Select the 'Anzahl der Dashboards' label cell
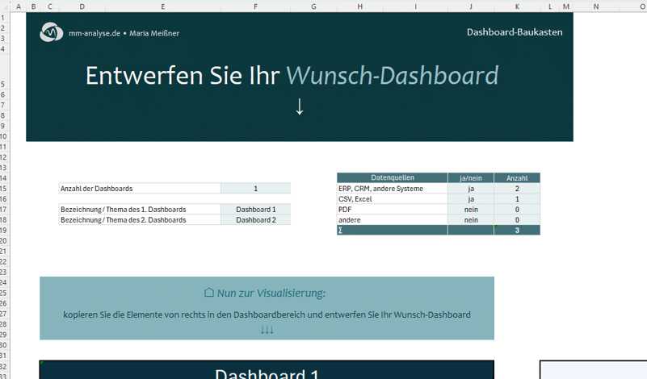This screenshot has height=379, width=647. 140,188
